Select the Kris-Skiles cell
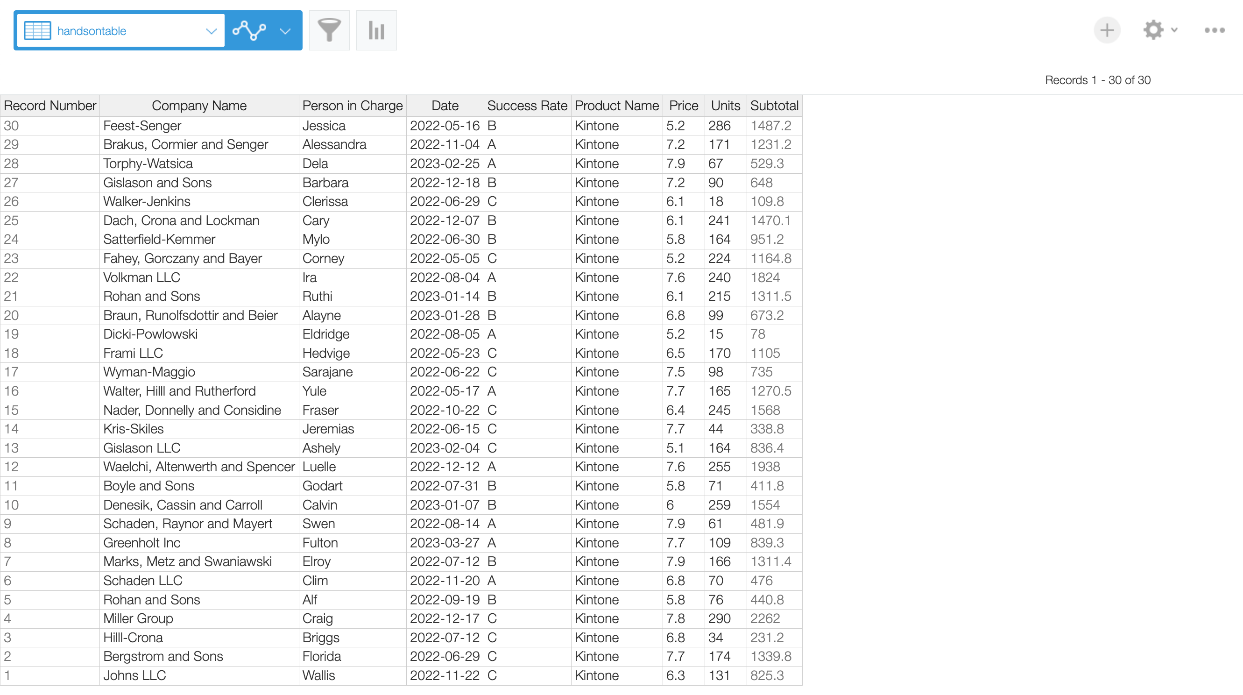The width and height of the screenshot is (1243, 695). click(199, 429)
